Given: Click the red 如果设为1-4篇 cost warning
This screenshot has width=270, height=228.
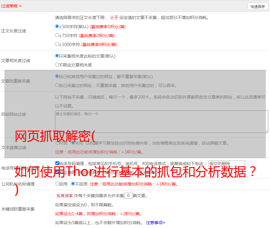Looking at the screenshot, I should pos(98,214).
